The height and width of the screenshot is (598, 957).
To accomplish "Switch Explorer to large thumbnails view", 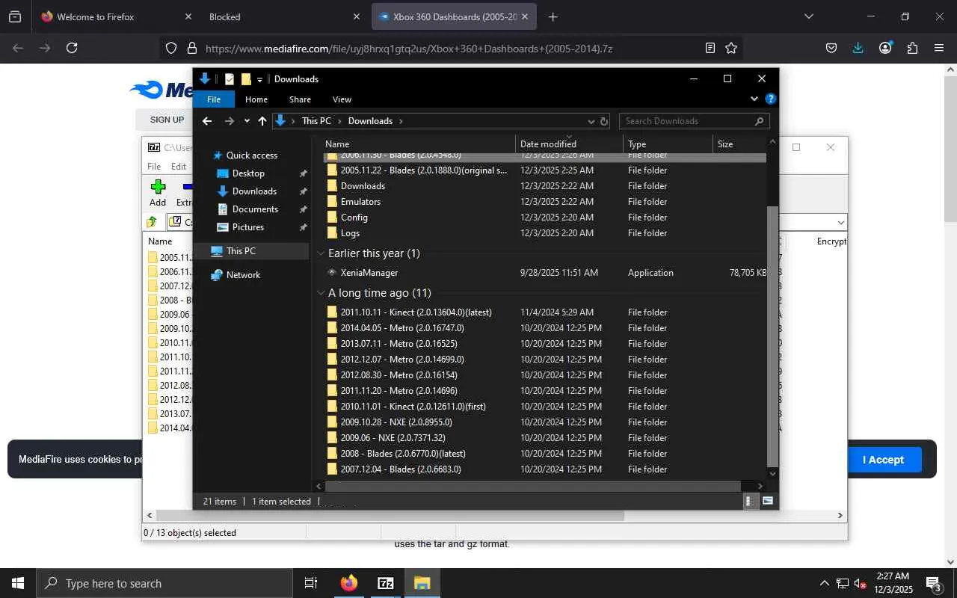I will tap(768, 502).
